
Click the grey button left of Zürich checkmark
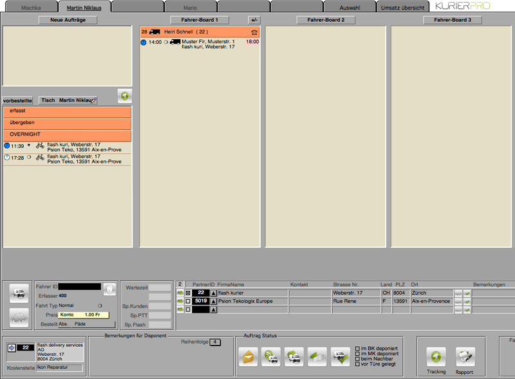pyautogui.click(x=458, y=293)
